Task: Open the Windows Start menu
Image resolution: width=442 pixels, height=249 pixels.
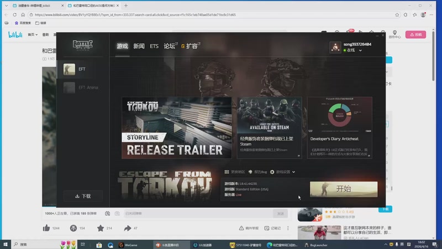Action: [x=5, y=245]
